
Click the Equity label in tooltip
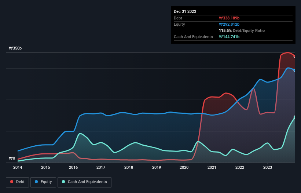(179, 24)
